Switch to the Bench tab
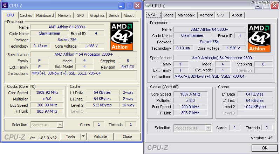 pos(114,15)
